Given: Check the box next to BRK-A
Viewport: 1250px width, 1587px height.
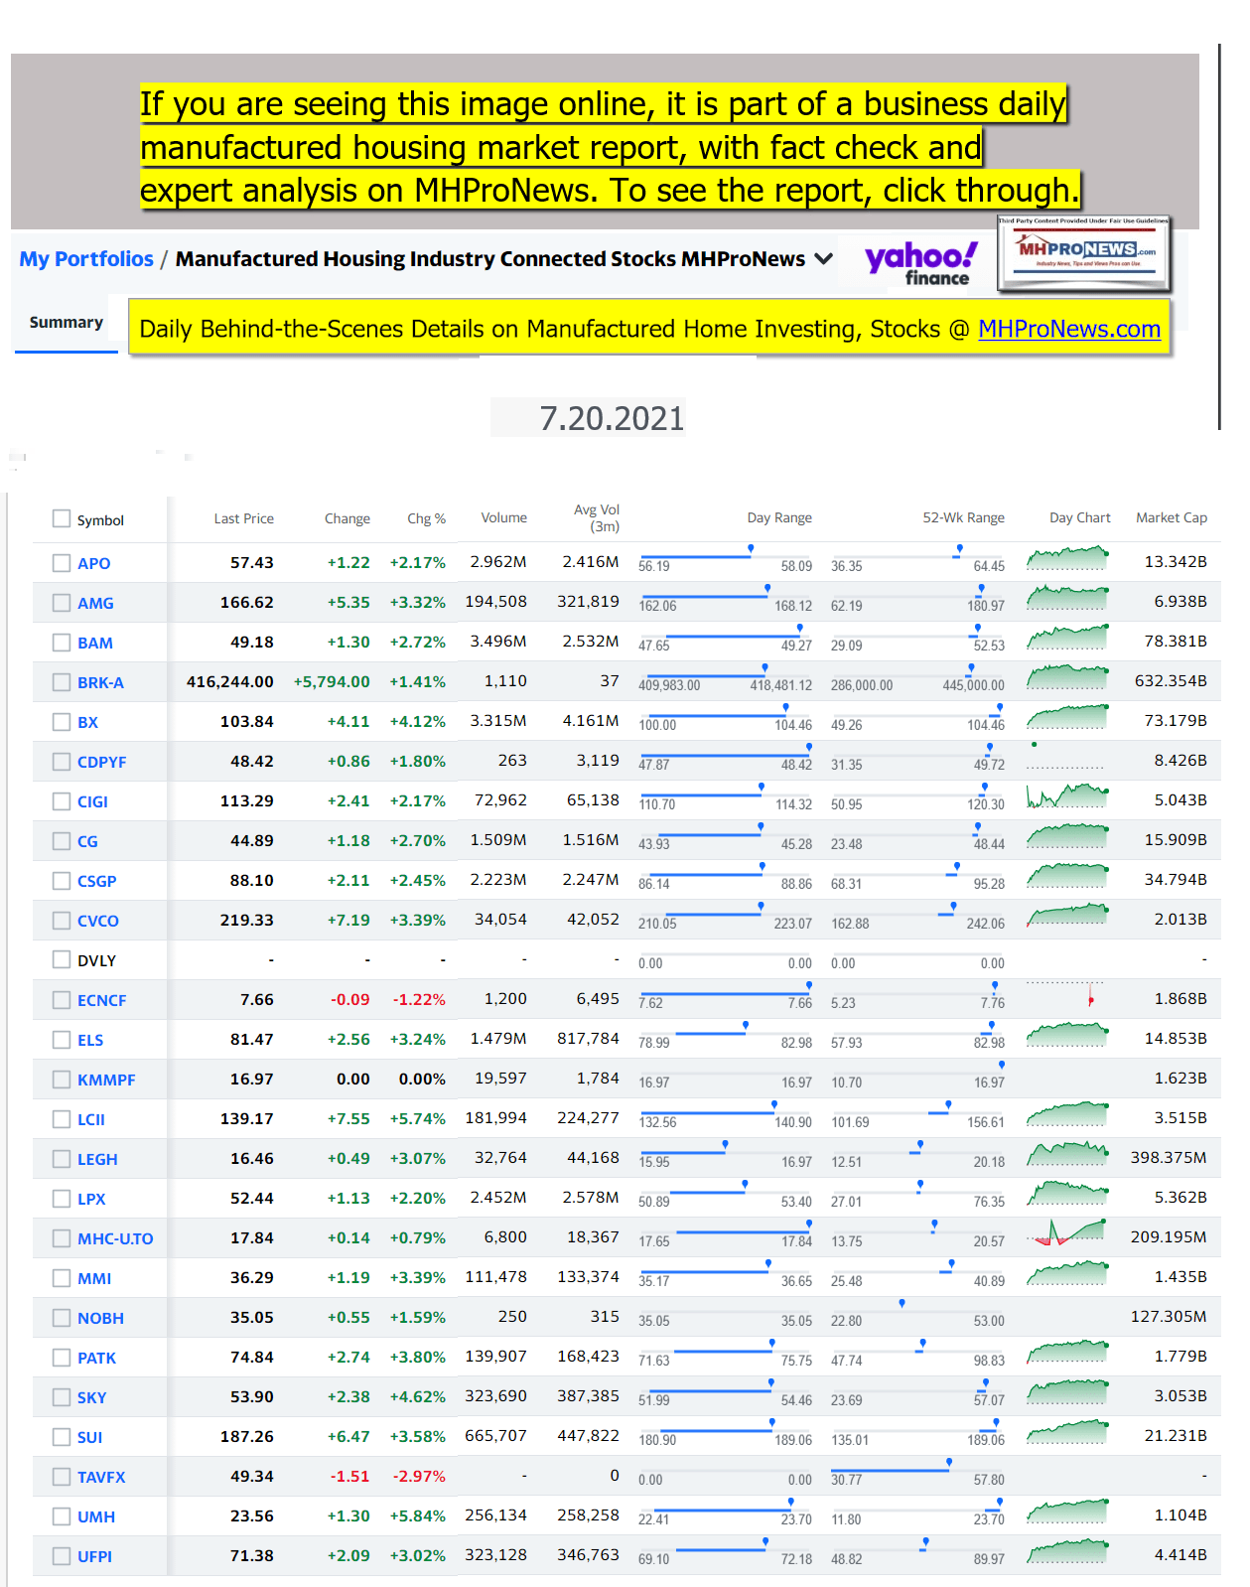Looking at the screenshot, I should 62,682.
